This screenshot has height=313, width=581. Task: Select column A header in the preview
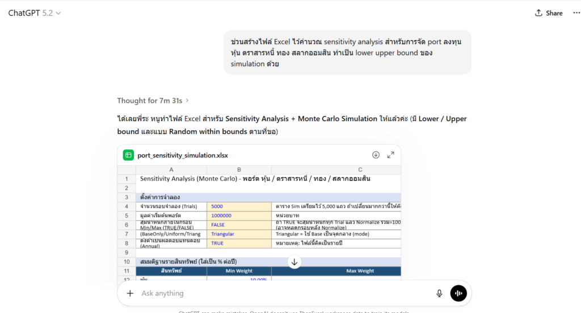pyautogui.click(x=171, y=170)
